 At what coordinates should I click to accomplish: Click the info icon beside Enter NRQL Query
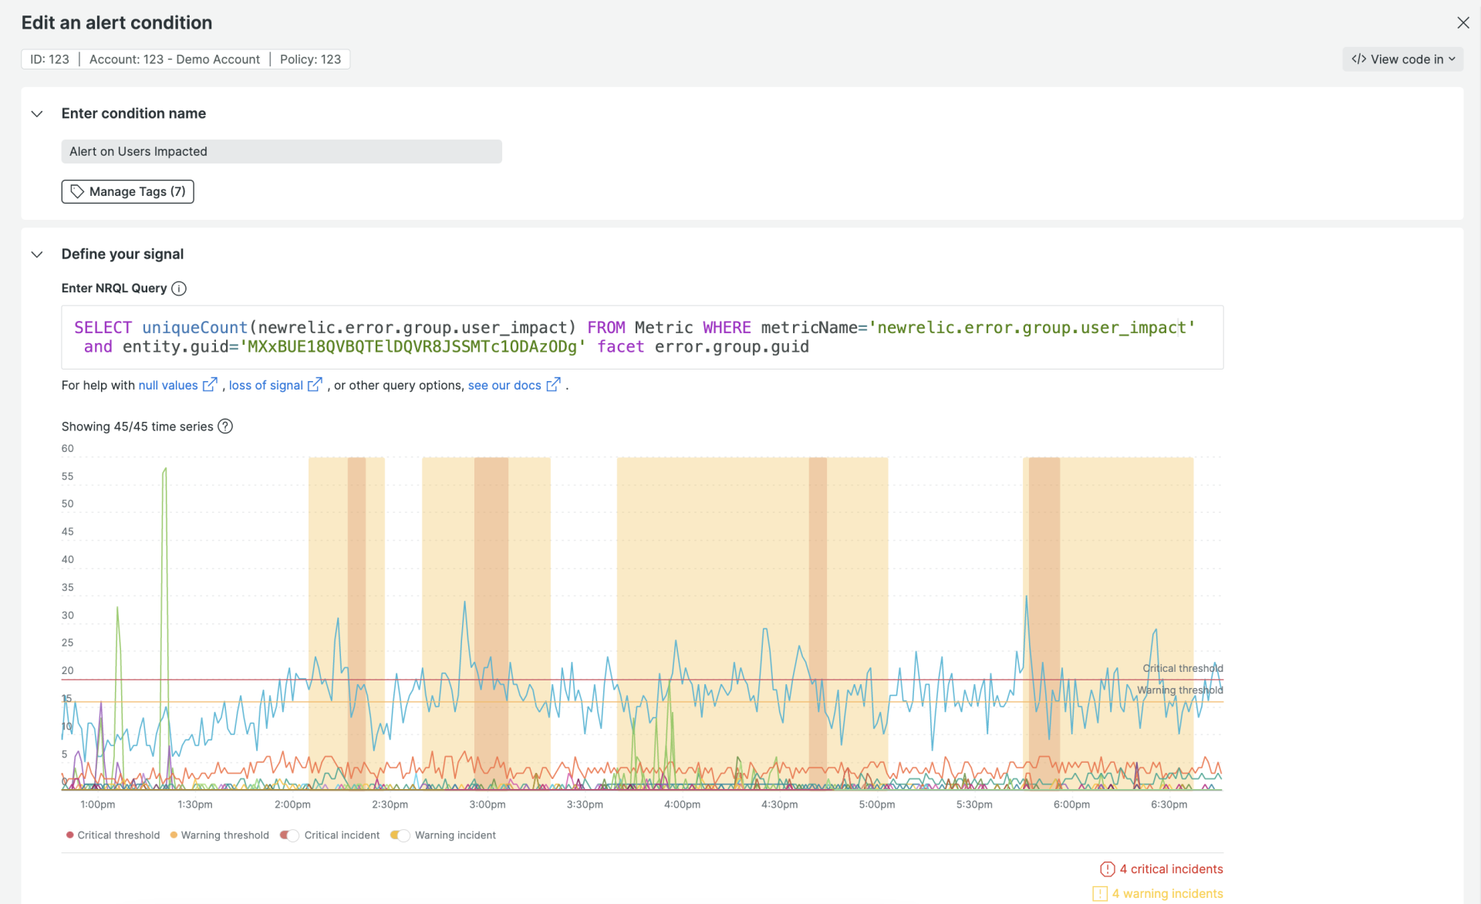pyautogui.click(x=179, y=288)
